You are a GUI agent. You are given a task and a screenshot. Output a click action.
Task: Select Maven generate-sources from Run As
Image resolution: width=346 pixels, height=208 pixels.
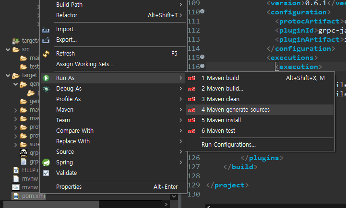click(x=235, y=110)
